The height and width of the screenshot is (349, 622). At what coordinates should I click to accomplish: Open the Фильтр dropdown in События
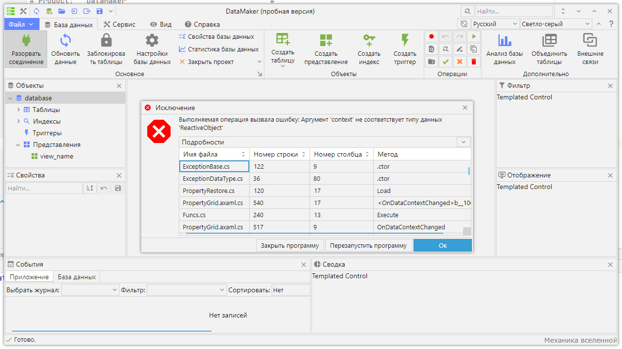tap(186, 290)
